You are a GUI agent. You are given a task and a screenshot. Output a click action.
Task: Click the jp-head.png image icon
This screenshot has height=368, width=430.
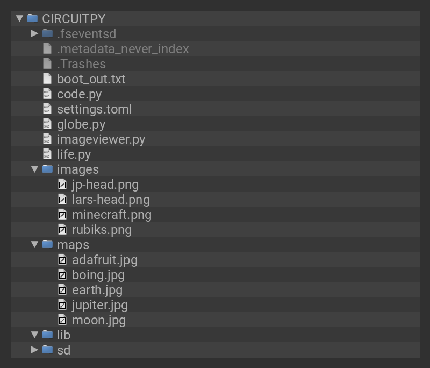coord(62,184)
